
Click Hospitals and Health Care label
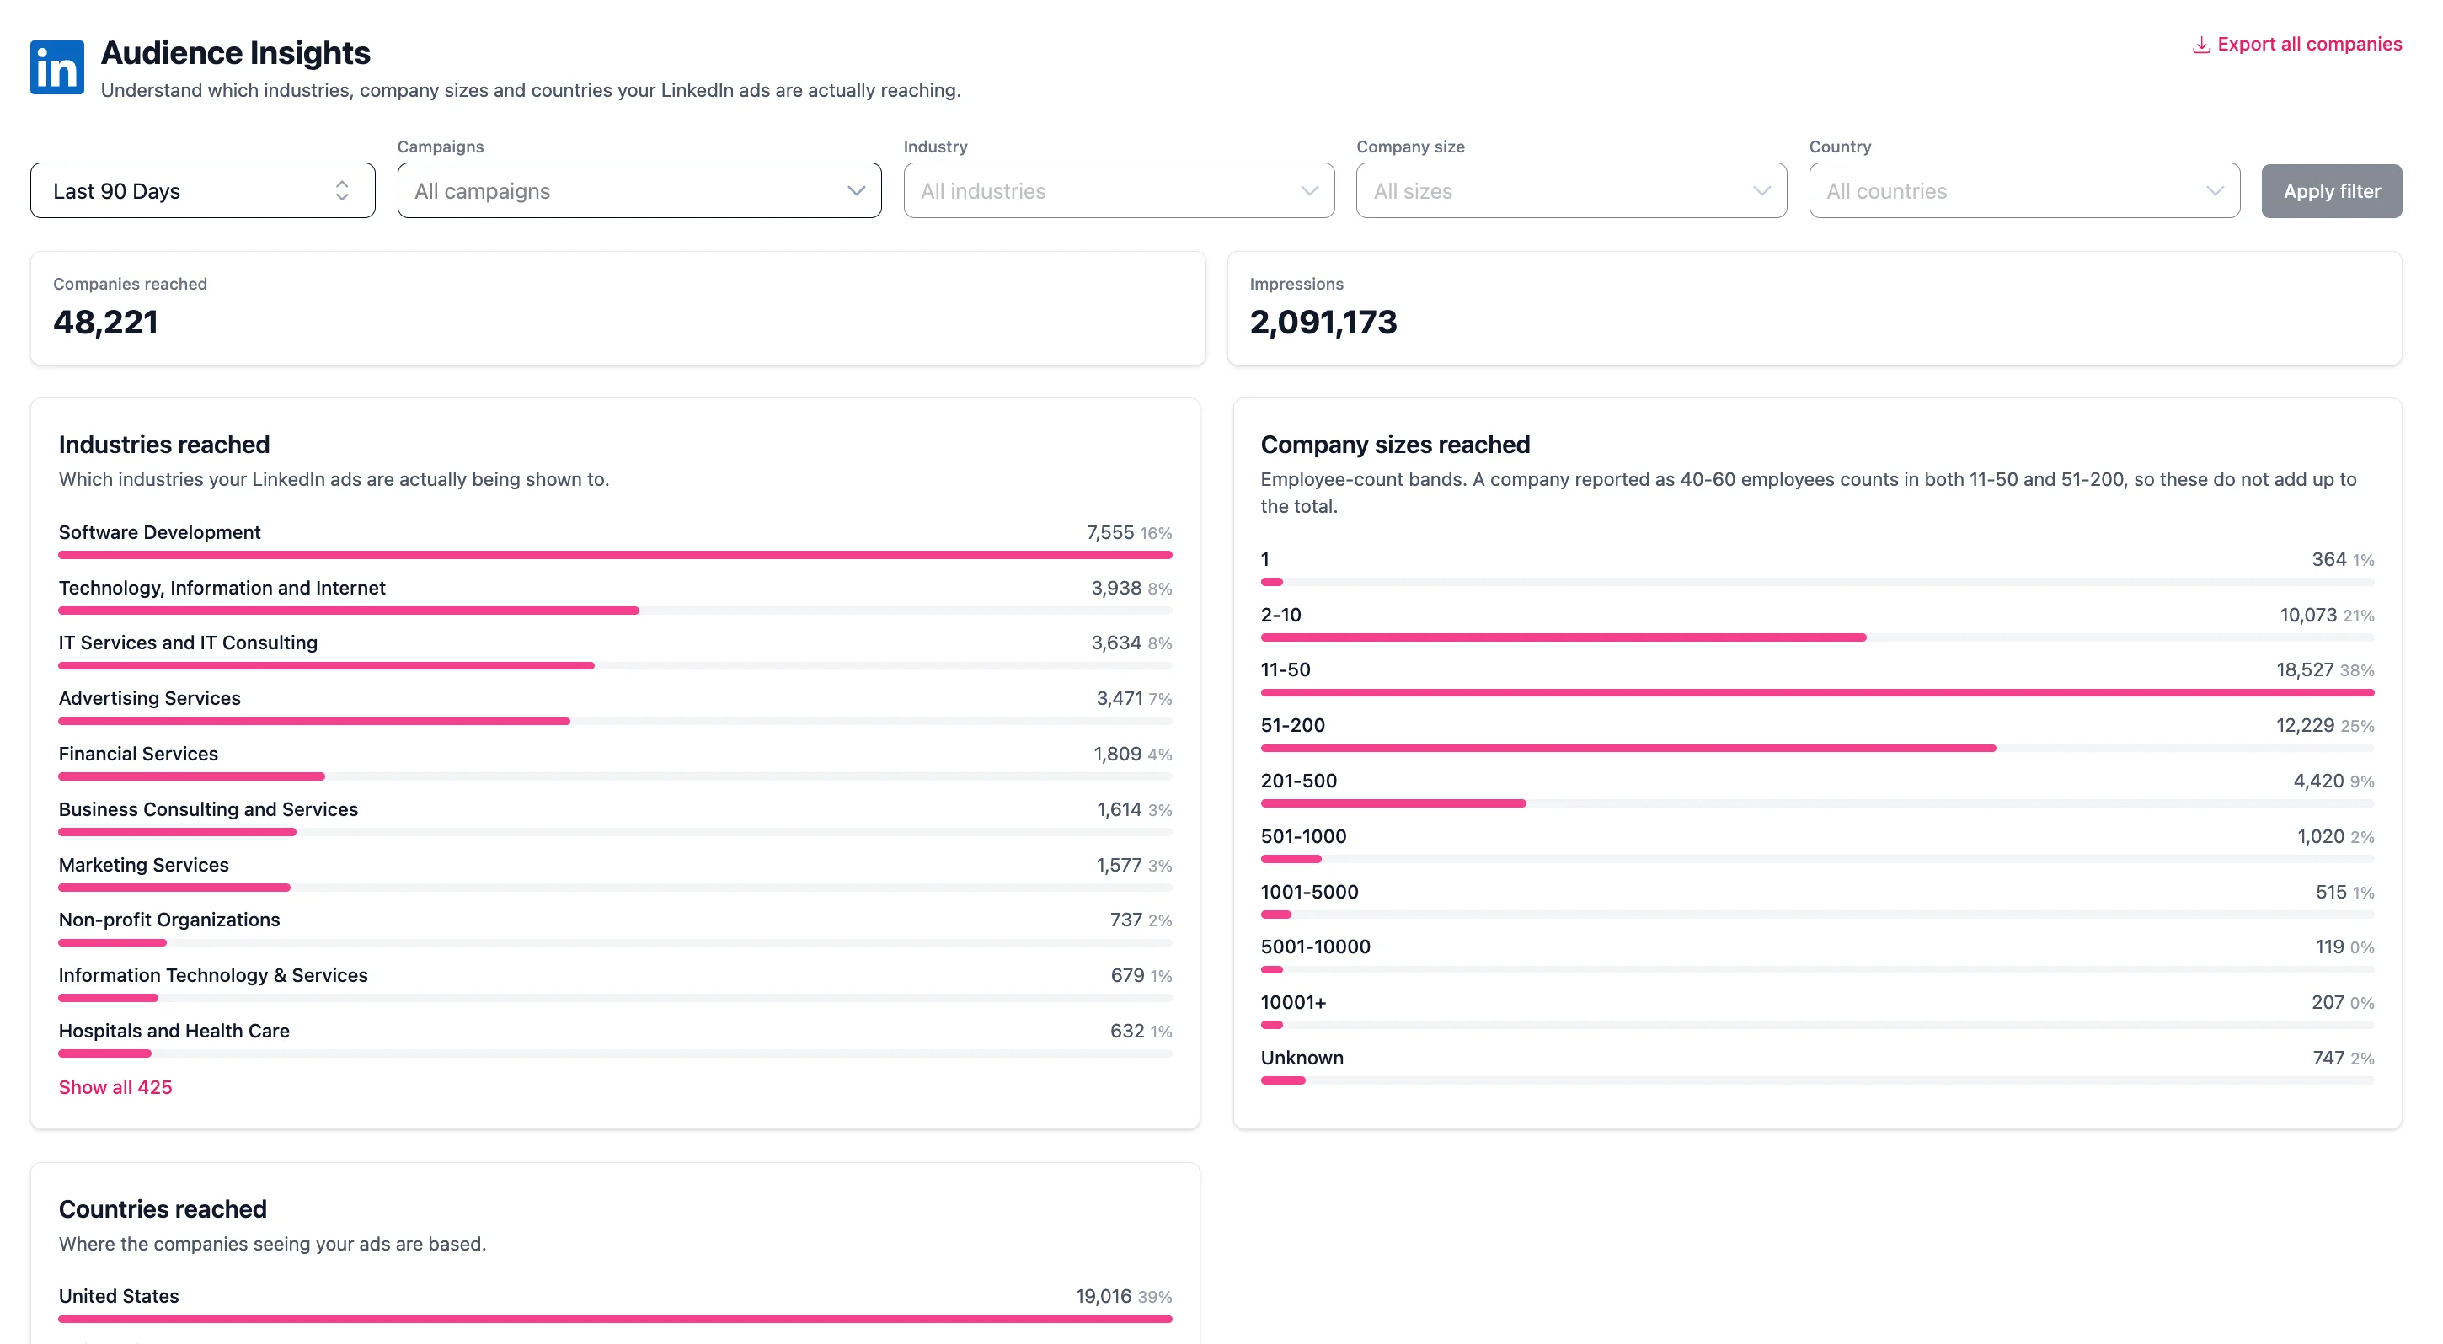pos(174,1030)
